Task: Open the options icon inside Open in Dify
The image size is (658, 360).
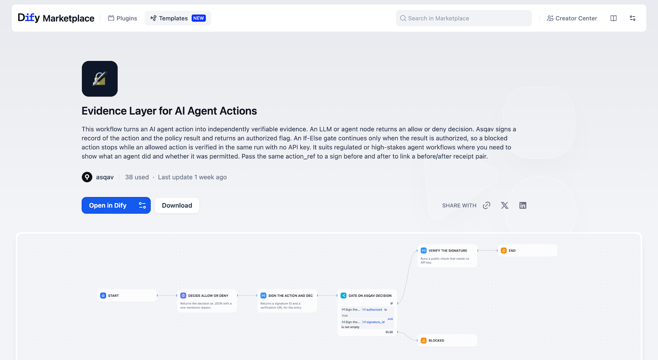Action: pos(142,205)
